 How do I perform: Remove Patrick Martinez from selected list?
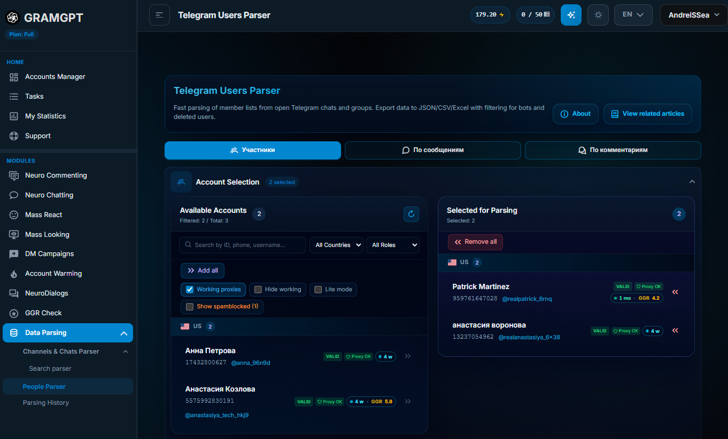(x=675, y=292)
